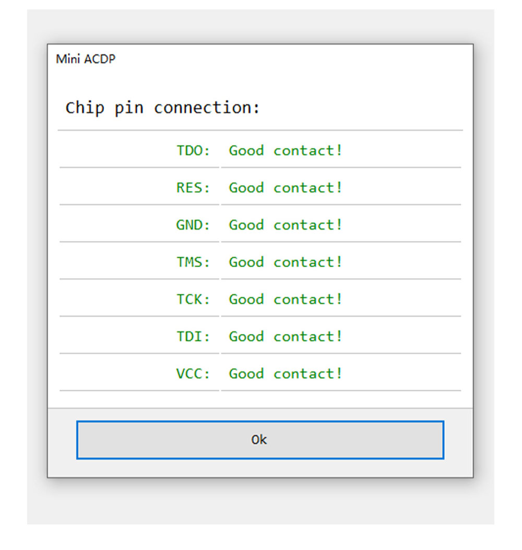Viewport: 522px width, 550px height.
Task: Click the 'Chip pin connection:' heading
Action: 162,108
